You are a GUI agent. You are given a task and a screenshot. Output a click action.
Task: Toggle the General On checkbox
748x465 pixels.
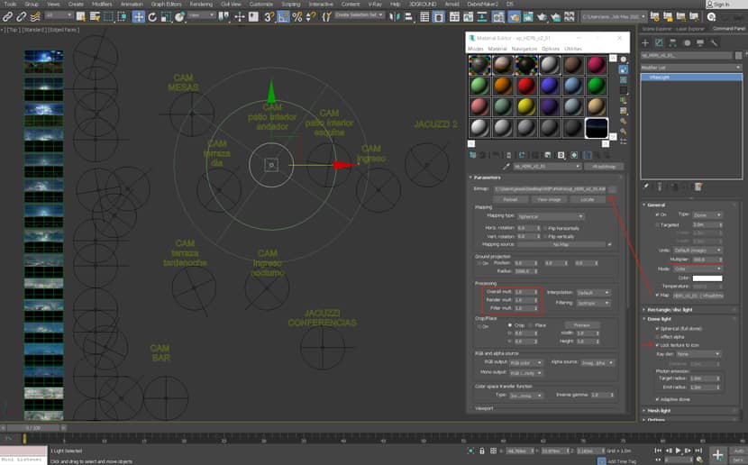[x=657, y=215]
